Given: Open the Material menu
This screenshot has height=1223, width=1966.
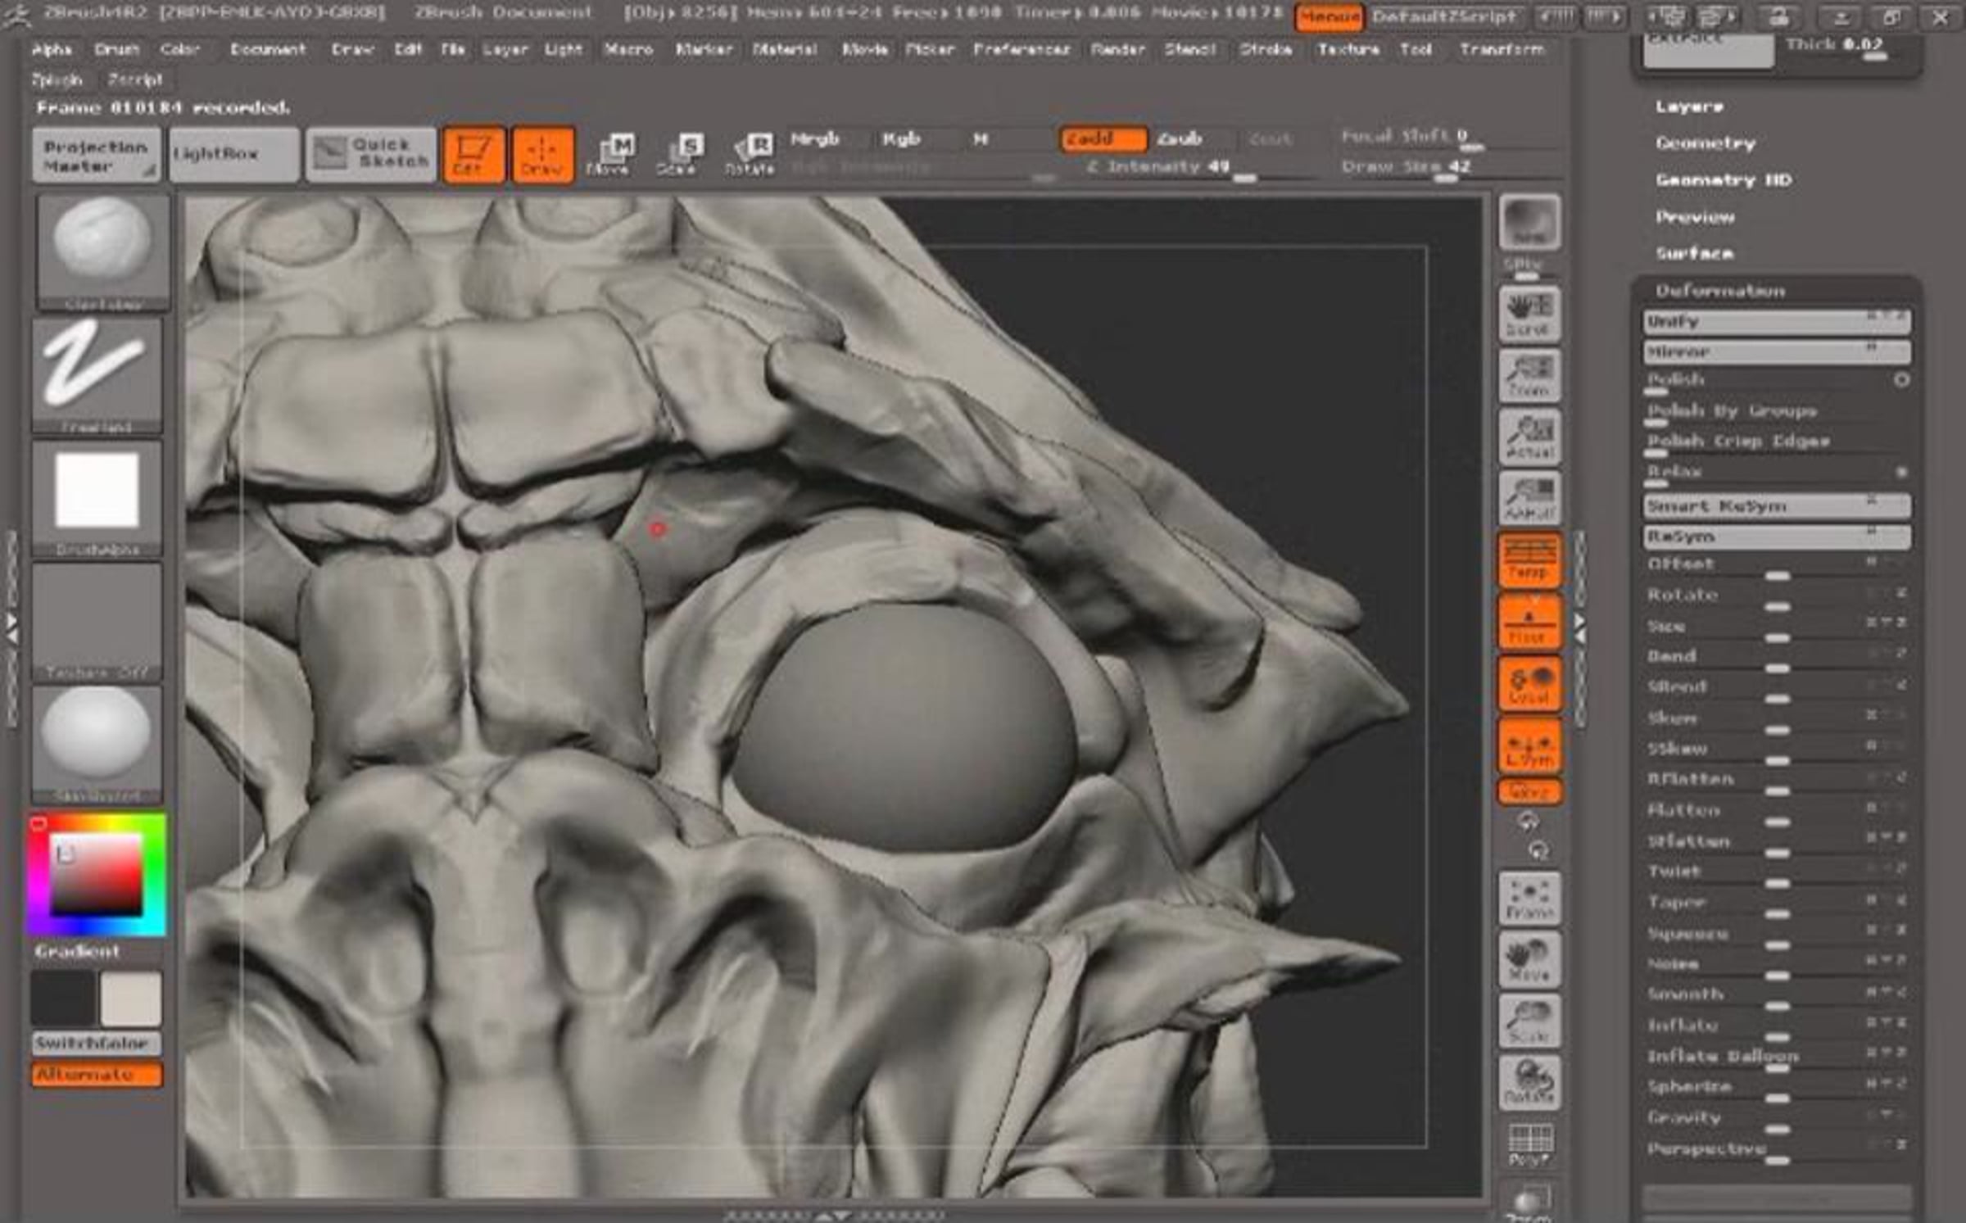Looking at the screenshot, I should pyautogui.click(x=784, y=50).
